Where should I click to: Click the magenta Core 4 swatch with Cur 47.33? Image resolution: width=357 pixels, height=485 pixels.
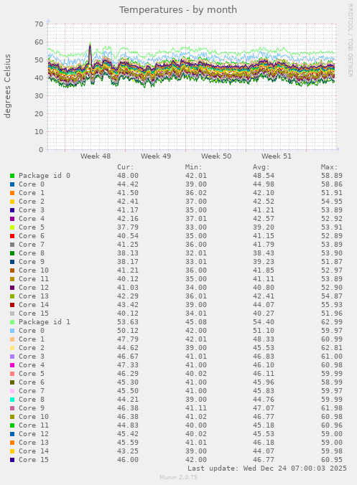(12, 365)
